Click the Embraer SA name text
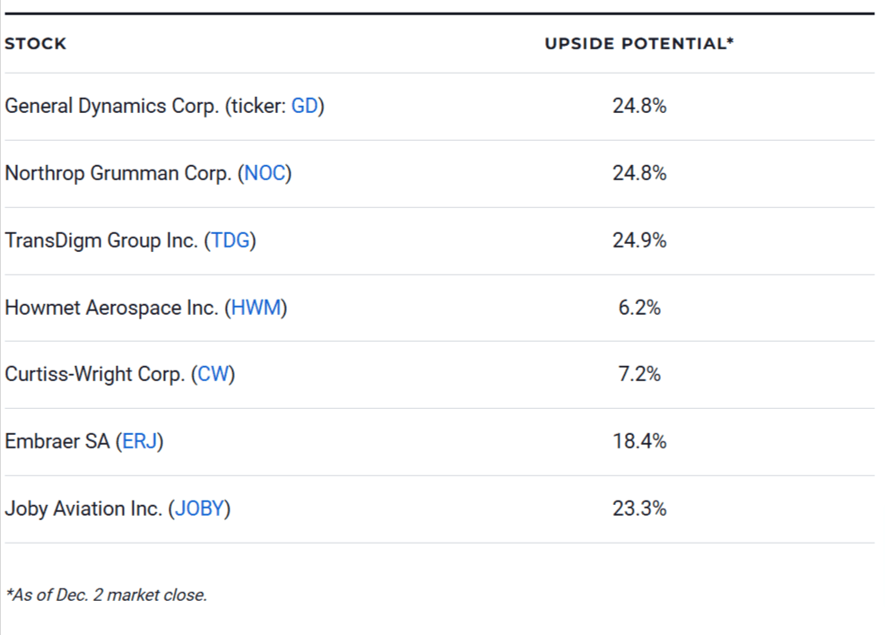 coord(57,441)
